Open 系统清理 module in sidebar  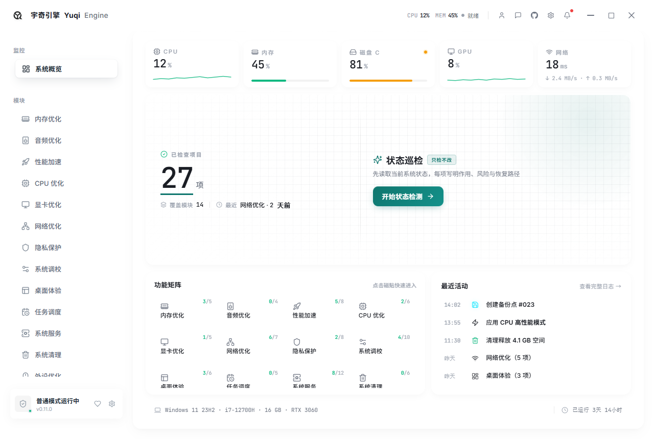click(x=66, y=355)
